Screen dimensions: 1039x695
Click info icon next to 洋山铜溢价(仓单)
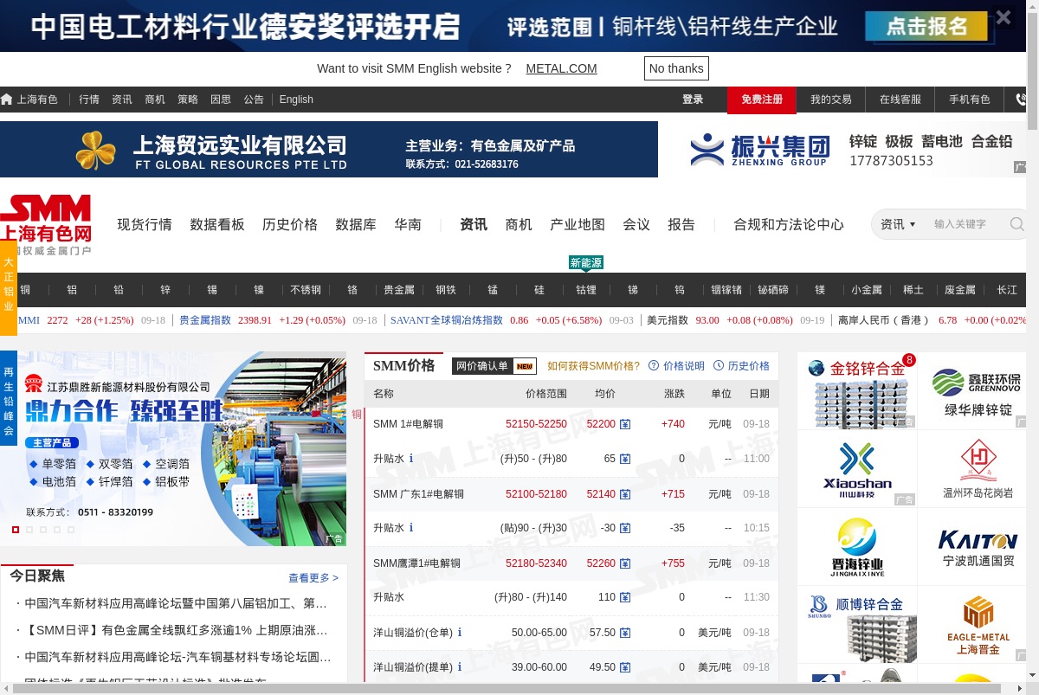pos(460,633)
